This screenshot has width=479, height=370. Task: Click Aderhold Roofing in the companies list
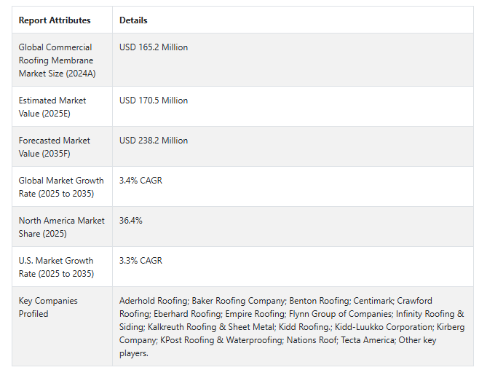(154, 301)
